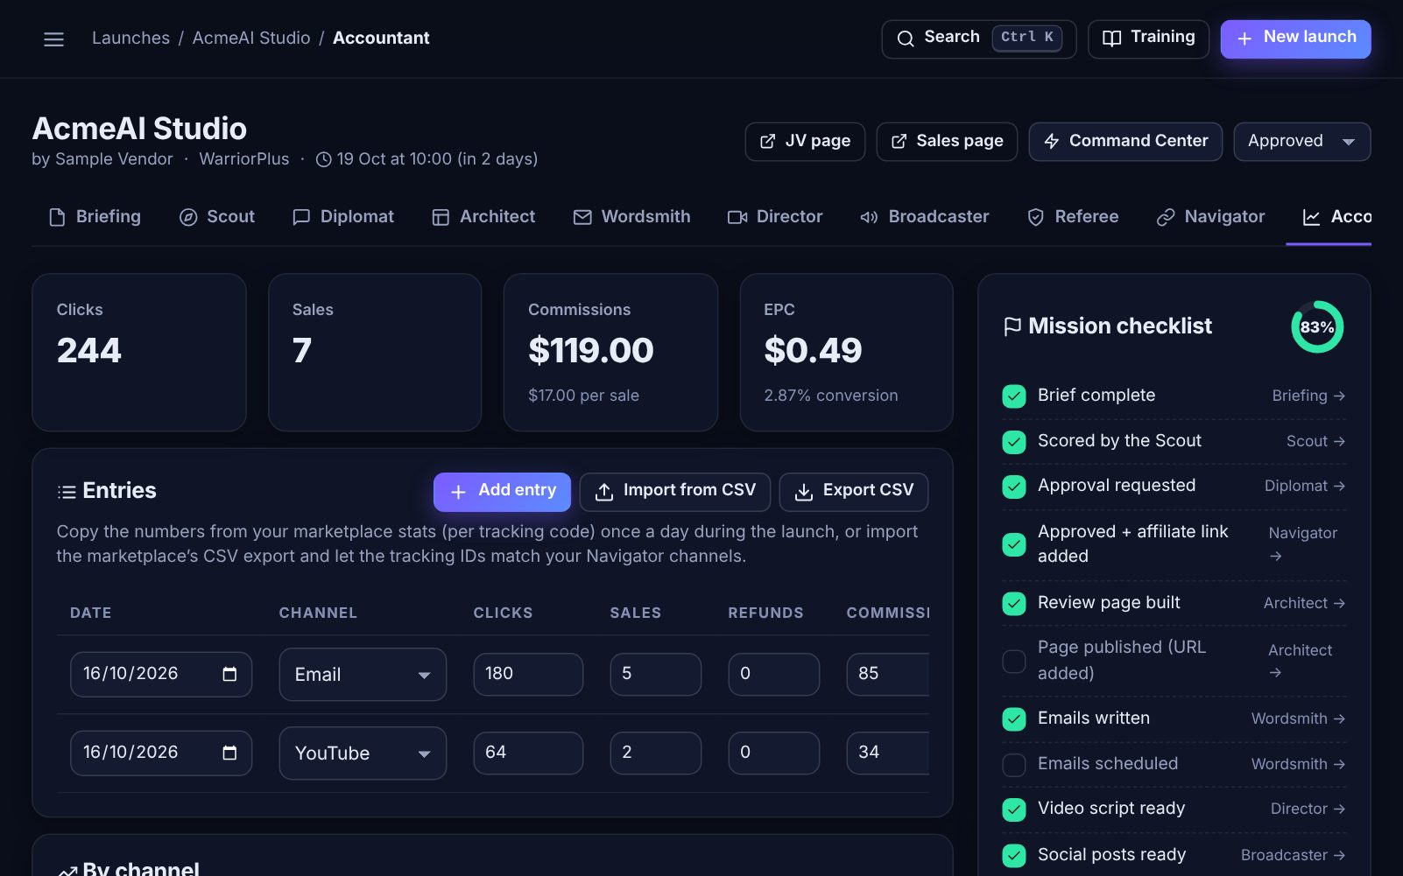Switch to the Referee tab
This screenshot has width=1403, height=876.
pyautogui.click(x=1073, y=217)
